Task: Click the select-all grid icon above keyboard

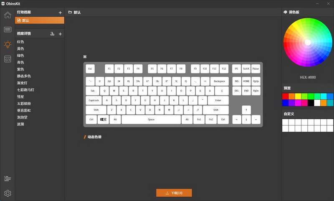Action: pos(85,57)
